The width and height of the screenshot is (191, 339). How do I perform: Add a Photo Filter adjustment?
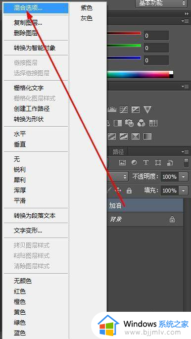point(130,123)
